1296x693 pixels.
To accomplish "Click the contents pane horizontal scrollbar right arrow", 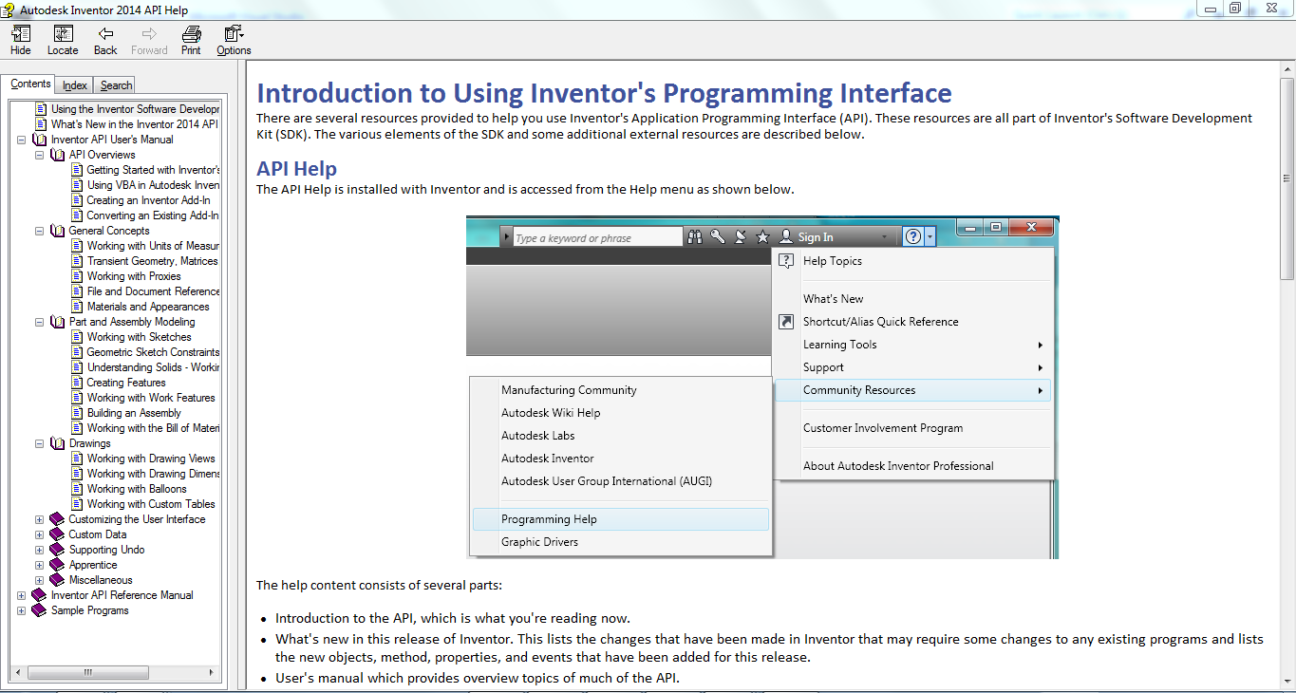I will click(x=213, y=672).
